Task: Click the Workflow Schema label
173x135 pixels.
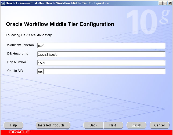Action: coord(20,45)
